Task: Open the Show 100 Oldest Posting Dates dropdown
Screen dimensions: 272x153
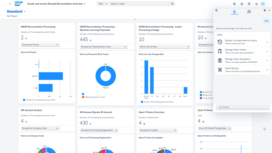Action: click(x=215, y=128)
